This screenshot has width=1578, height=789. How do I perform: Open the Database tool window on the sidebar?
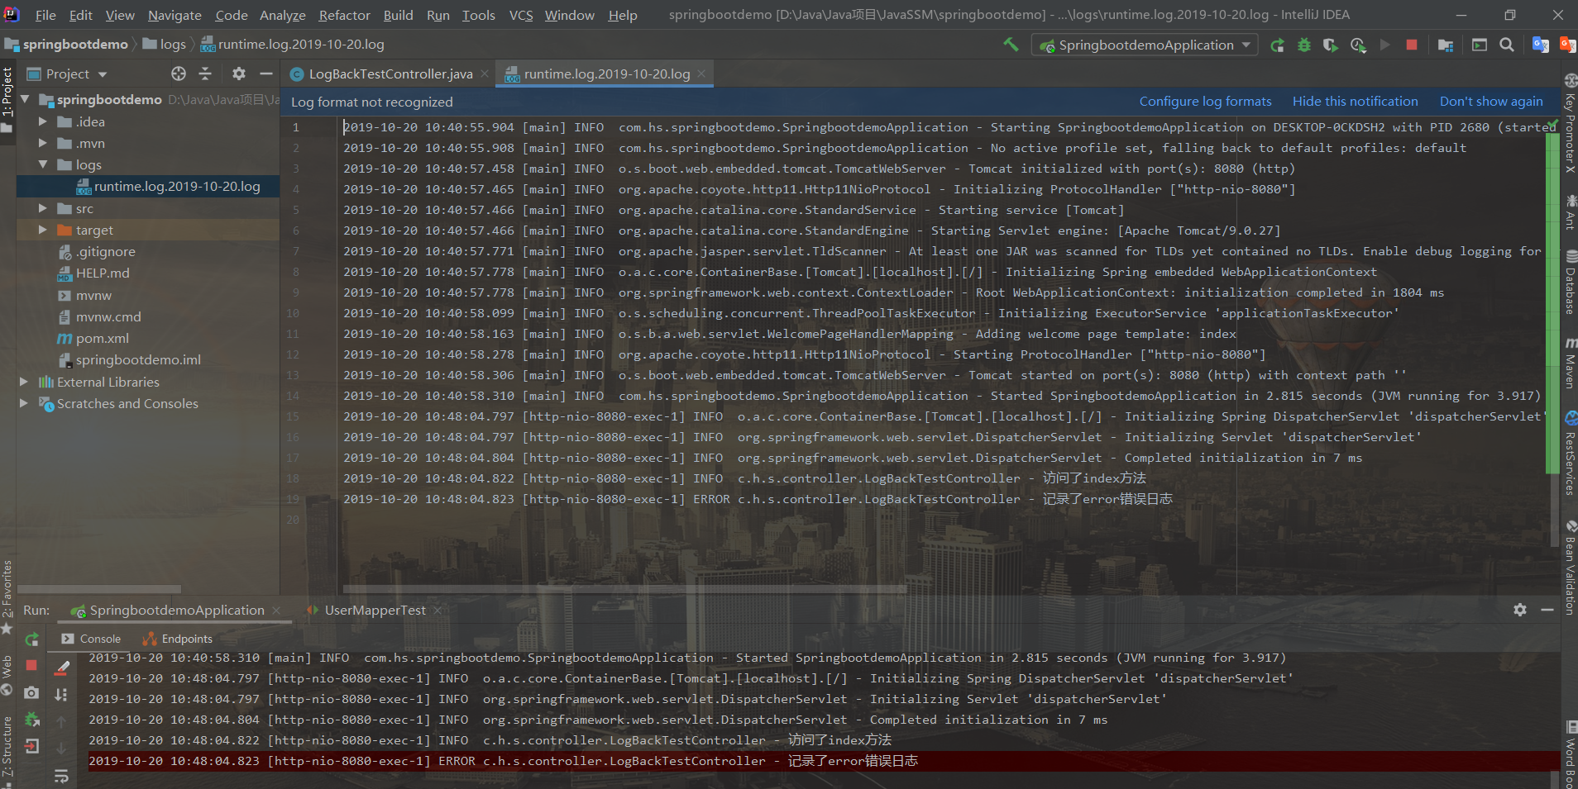(x=1570, y=283)
